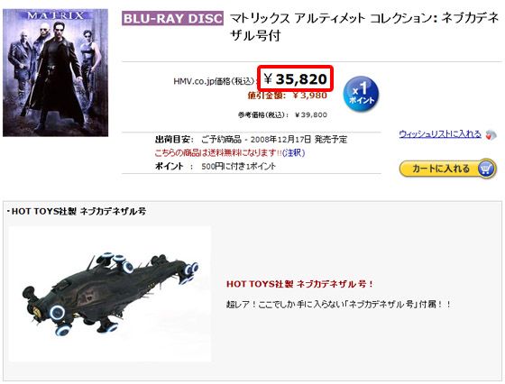
Task: Click the 値引金額 ¥3,980 discount text
Action: tap(288, 96)
